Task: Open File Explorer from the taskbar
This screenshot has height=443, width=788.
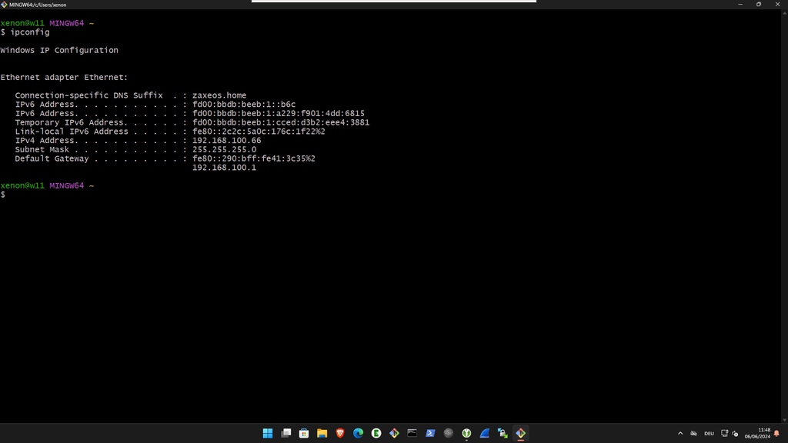Action: click(322, 433)
